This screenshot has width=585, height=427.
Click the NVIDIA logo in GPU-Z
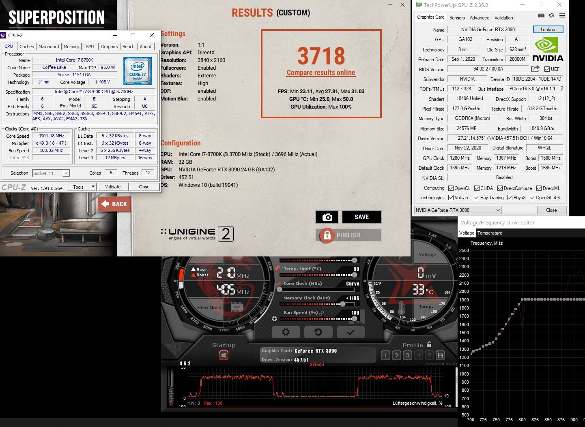pyautogui.click(x=547, y=49)
